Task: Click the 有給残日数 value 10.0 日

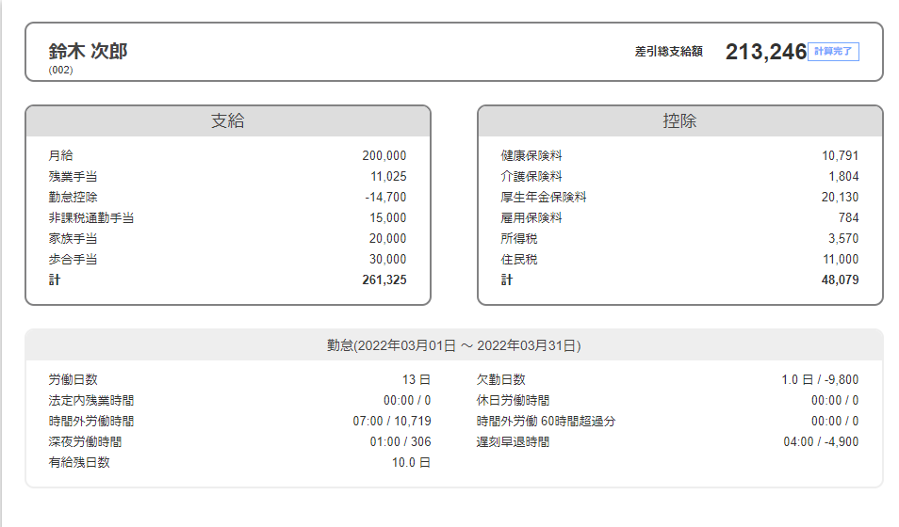Action: (411, 463)
